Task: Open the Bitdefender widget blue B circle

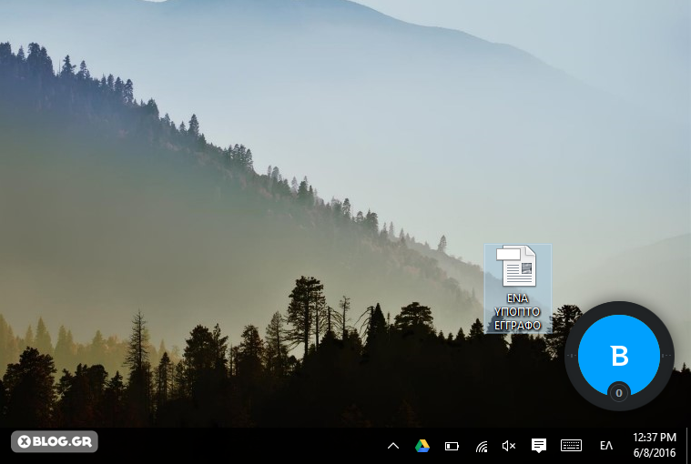Action: tap(619, 353)
